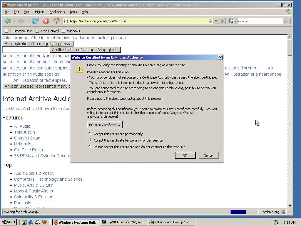
Task: Close the certificate warning dialog
Action: tap(220, 57)
